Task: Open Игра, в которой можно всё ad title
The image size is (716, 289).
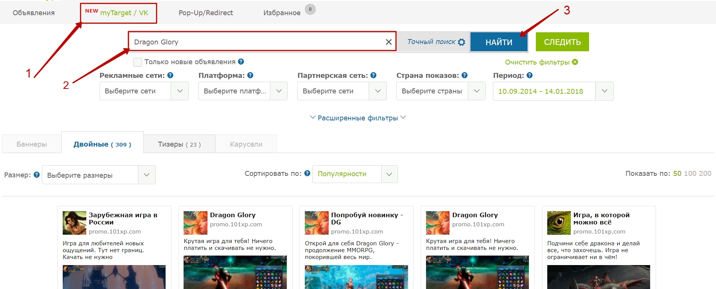Action: coord(601,218)
